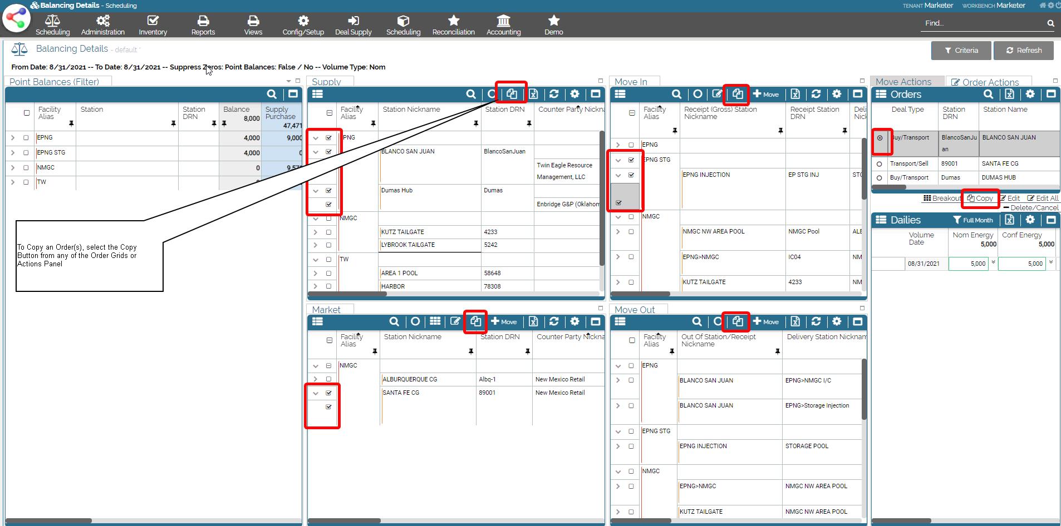
Task: Select radio button for Transport/Sell order 89001
Action: coord(879,164)
